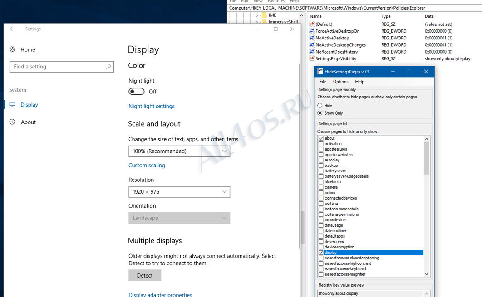482x297 pixels.
Task: Select the 'showonly:about;display' data cell
Action: click(x=448, y=58)
